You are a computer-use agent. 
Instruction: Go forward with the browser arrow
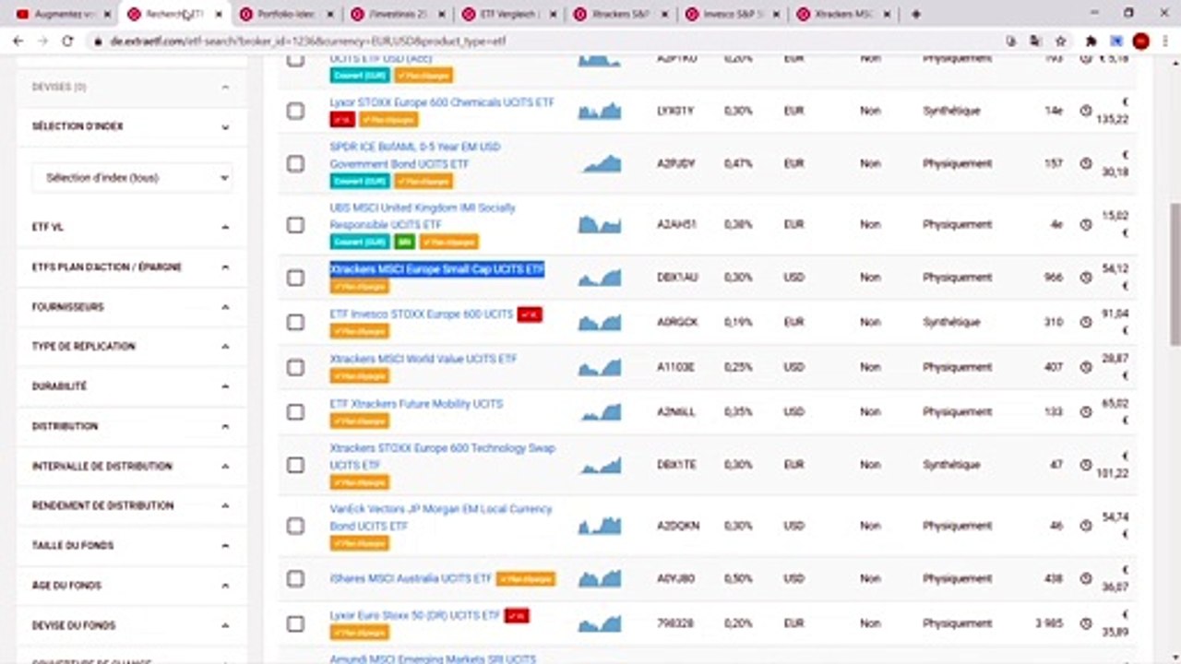click(x=42, y=41)
